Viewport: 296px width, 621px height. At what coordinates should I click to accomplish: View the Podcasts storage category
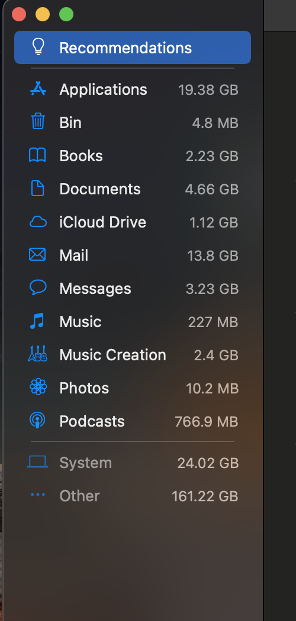pyautogui.click(x=92, y=421)
